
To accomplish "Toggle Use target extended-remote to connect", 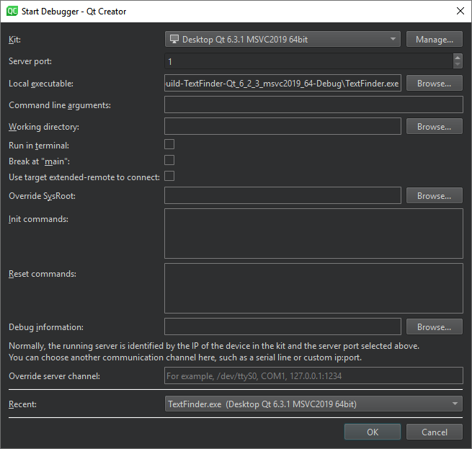I will tap(169, 176).
